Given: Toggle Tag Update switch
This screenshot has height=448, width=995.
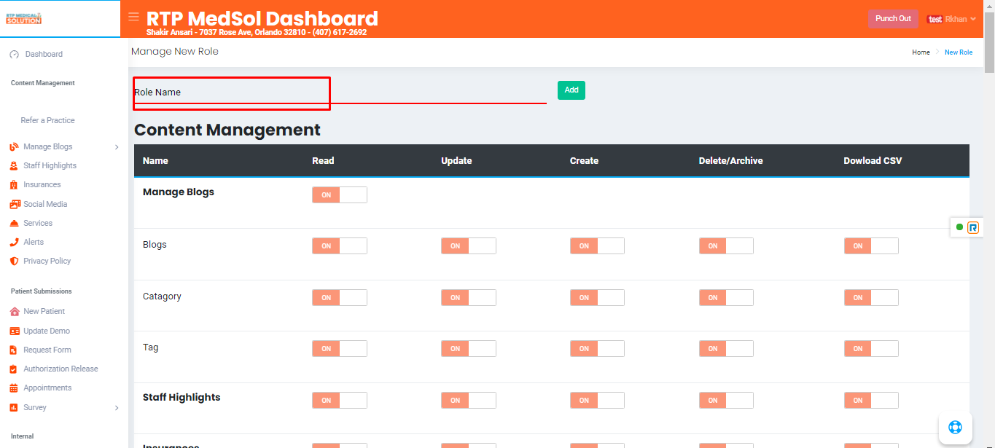Looking at the screenshot, I should pos(469,349).
